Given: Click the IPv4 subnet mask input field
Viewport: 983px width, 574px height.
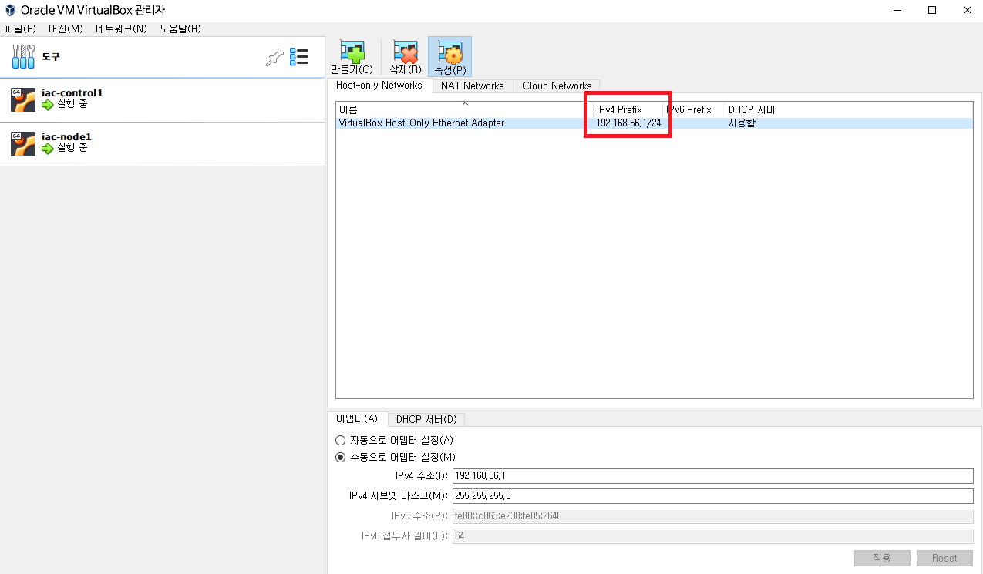Looking at the screenshot, I should pyautogui.click(x=713, y=495).
